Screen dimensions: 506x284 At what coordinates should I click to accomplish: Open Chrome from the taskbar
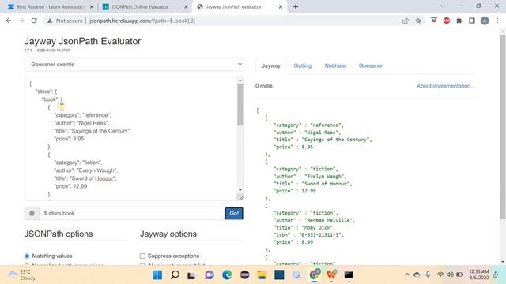(x=314, y=275)
